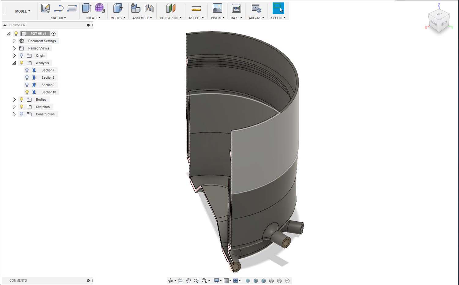The image size is (459, 285).
Task: Choose the Wireframe visual style cube
Action: (271, 281)
